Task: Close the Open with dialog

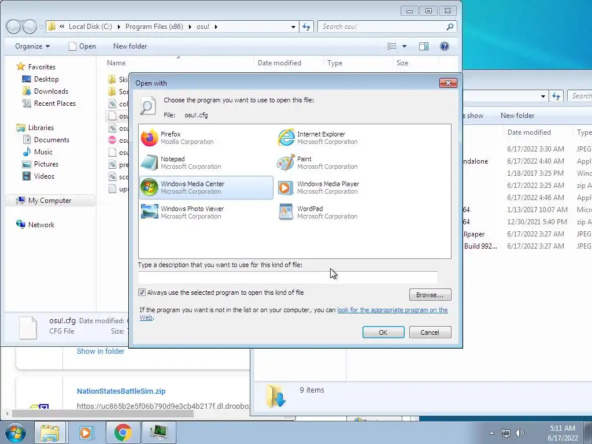Action: [448, 83]
